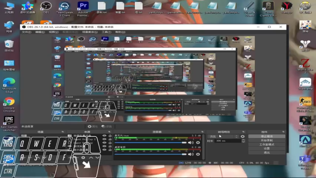Screen dimensions: 316x178
Task: Open the 文件(F) menu
Action: click(26, 32)
